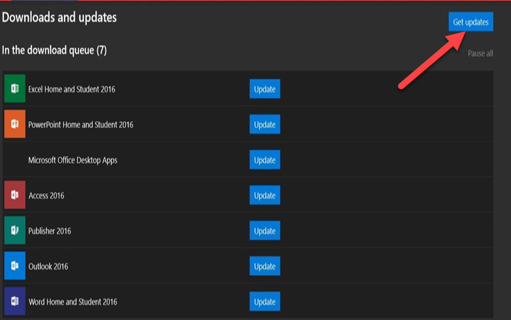Click the text PowerPoint Home and Student 2016

coord(81,124)
